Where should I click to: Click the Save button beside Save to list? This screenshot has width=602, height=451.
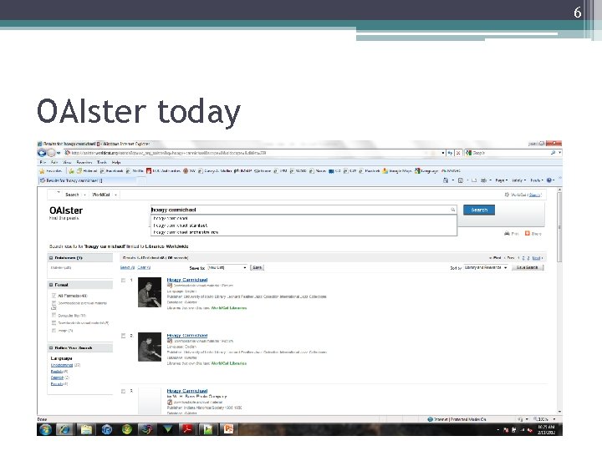[x=257, y=267]
